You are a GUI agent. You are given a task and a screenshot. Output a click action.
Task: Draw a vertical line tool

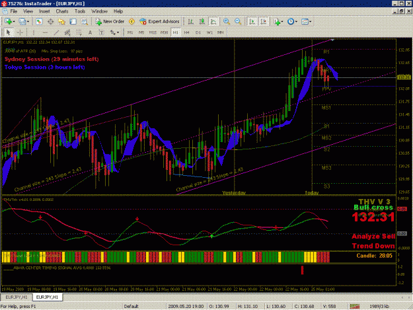coord(34,32)
